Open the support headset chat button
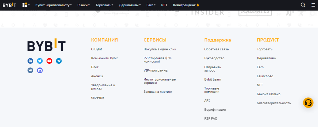 pyautogui.click(x=308, y=103)
